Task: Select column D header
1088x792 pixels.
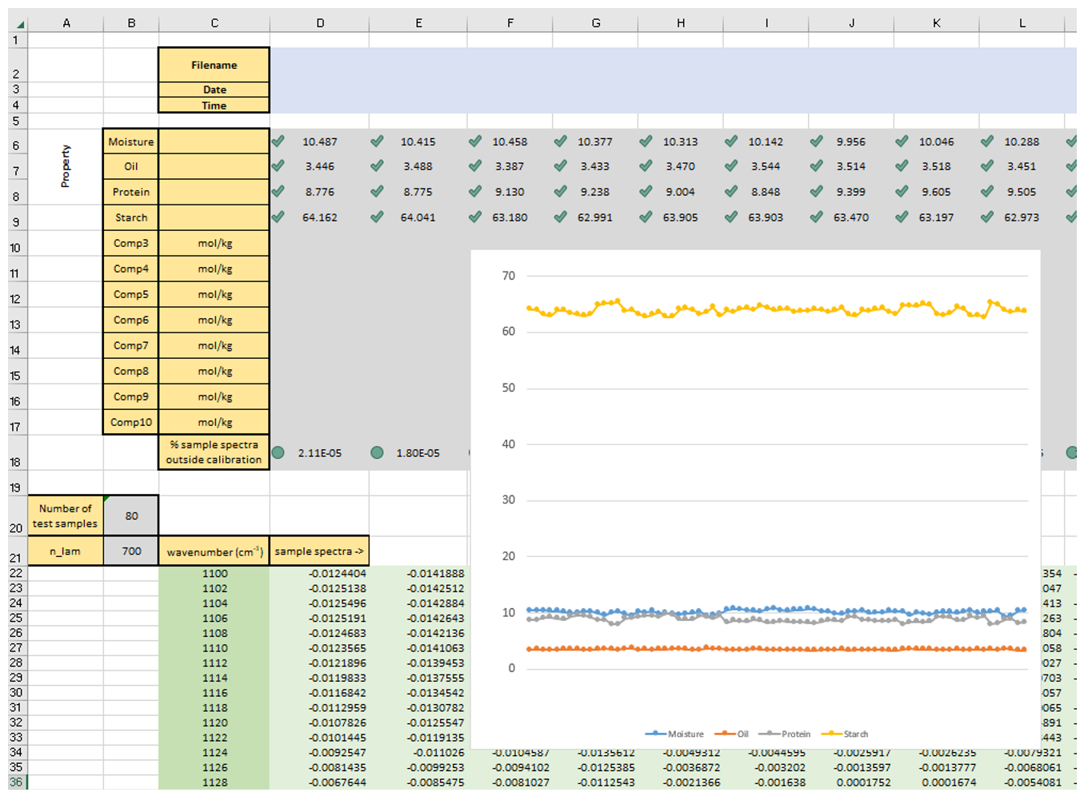Action: [319, 23]
